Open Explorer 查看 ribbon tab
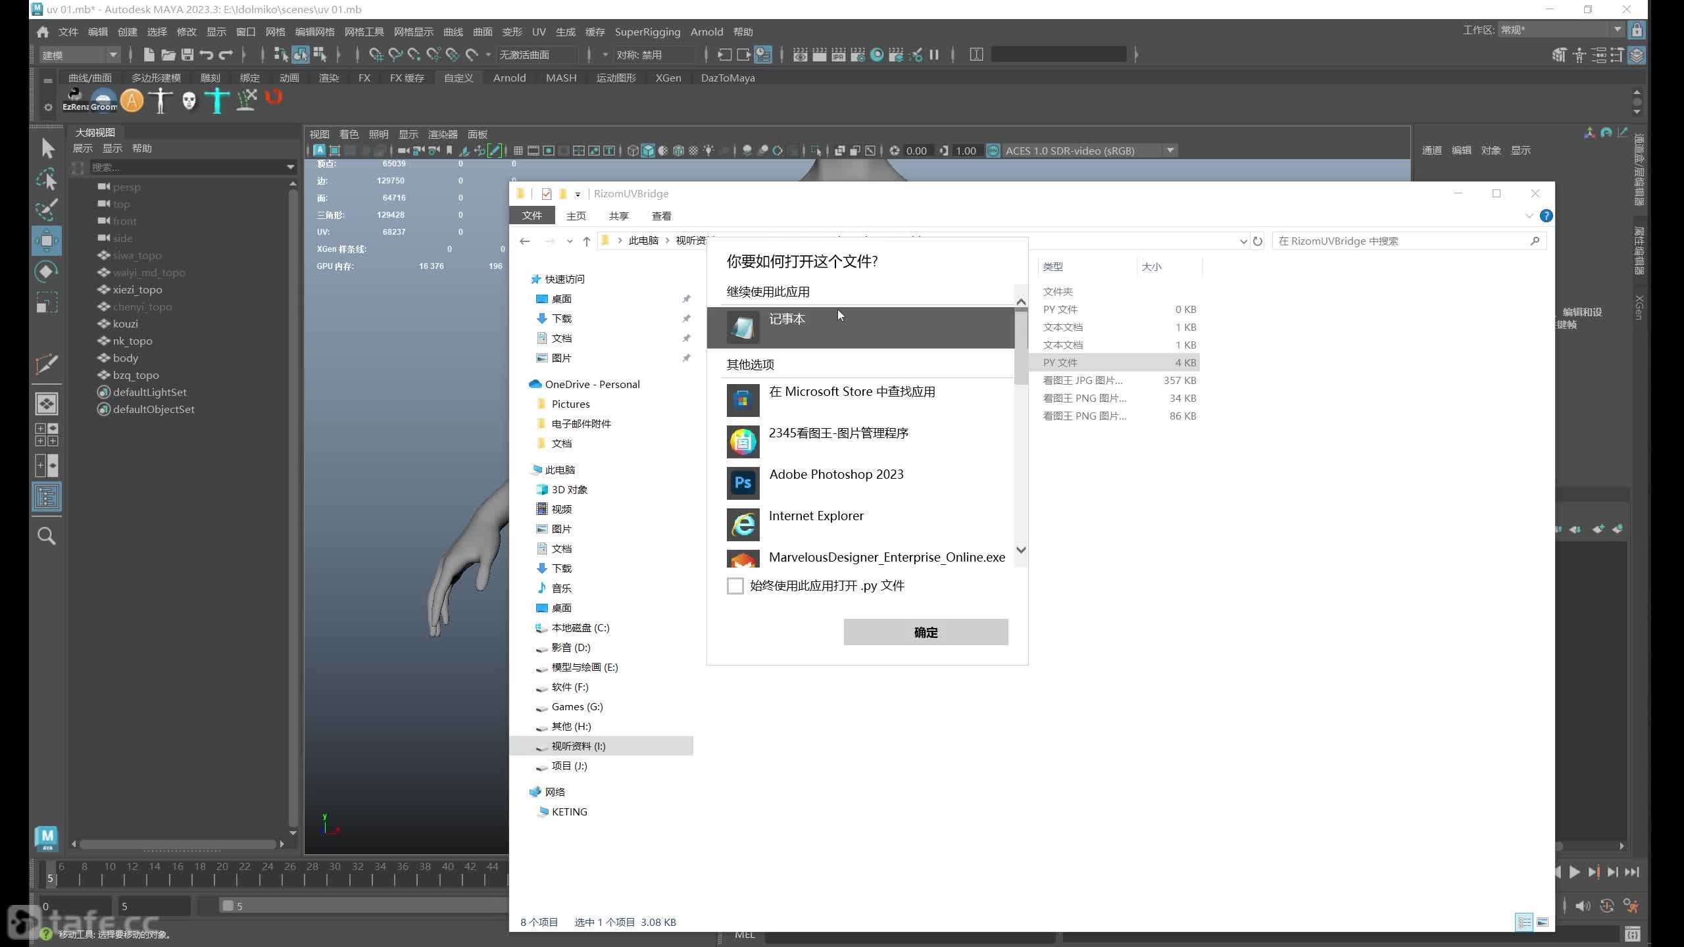The height and width of the screenshot is (947, 1684). (661, 216)
